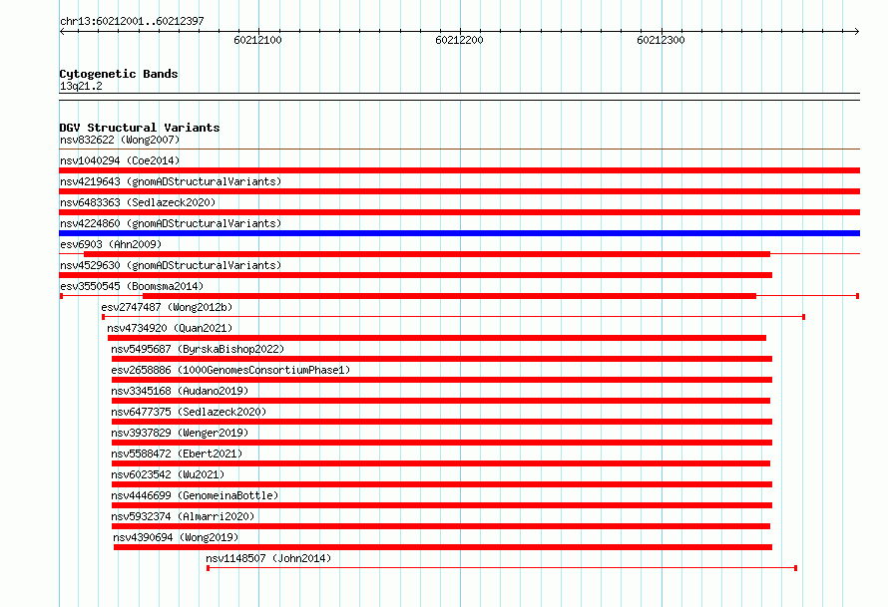Click the red bar under nsv1040294 (Coe2014)

(x=459, y=170)
